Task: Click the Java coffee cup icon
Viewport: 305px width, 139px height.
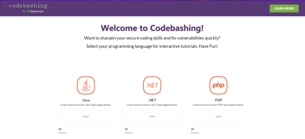Action: click(86, 85)
